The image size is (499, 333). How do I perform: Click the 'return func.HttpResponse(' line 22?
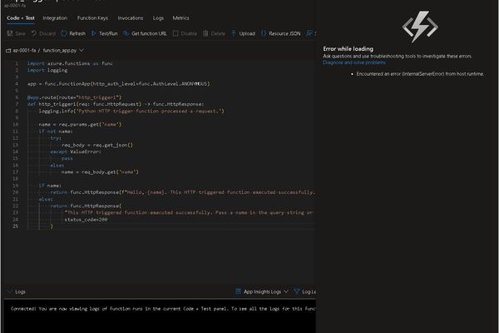(86, 206)
